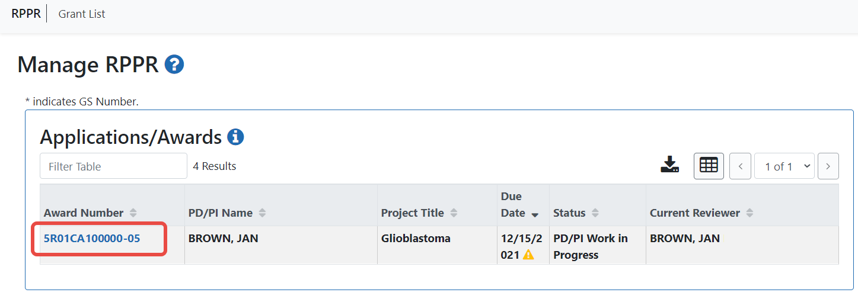Sort by Award Number column arrows

click(x=133, y=213)
